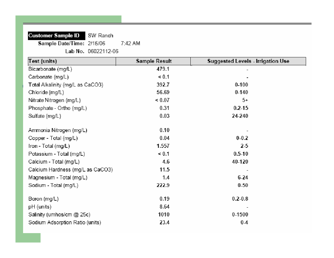Select Phosphate - Ortho (mg/L) label
334x258 pixels.
coord(58,108)
